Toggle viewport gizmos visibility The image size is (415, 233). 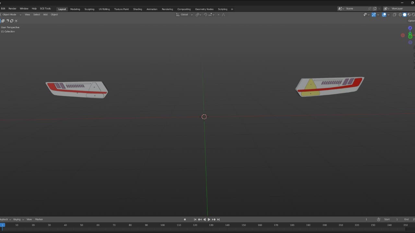[373, 15]
